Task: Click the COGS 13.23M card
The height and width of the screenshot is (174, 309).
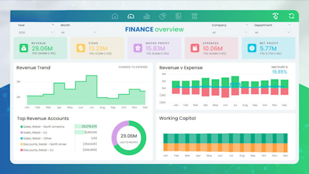Action: tap(97, 48)
